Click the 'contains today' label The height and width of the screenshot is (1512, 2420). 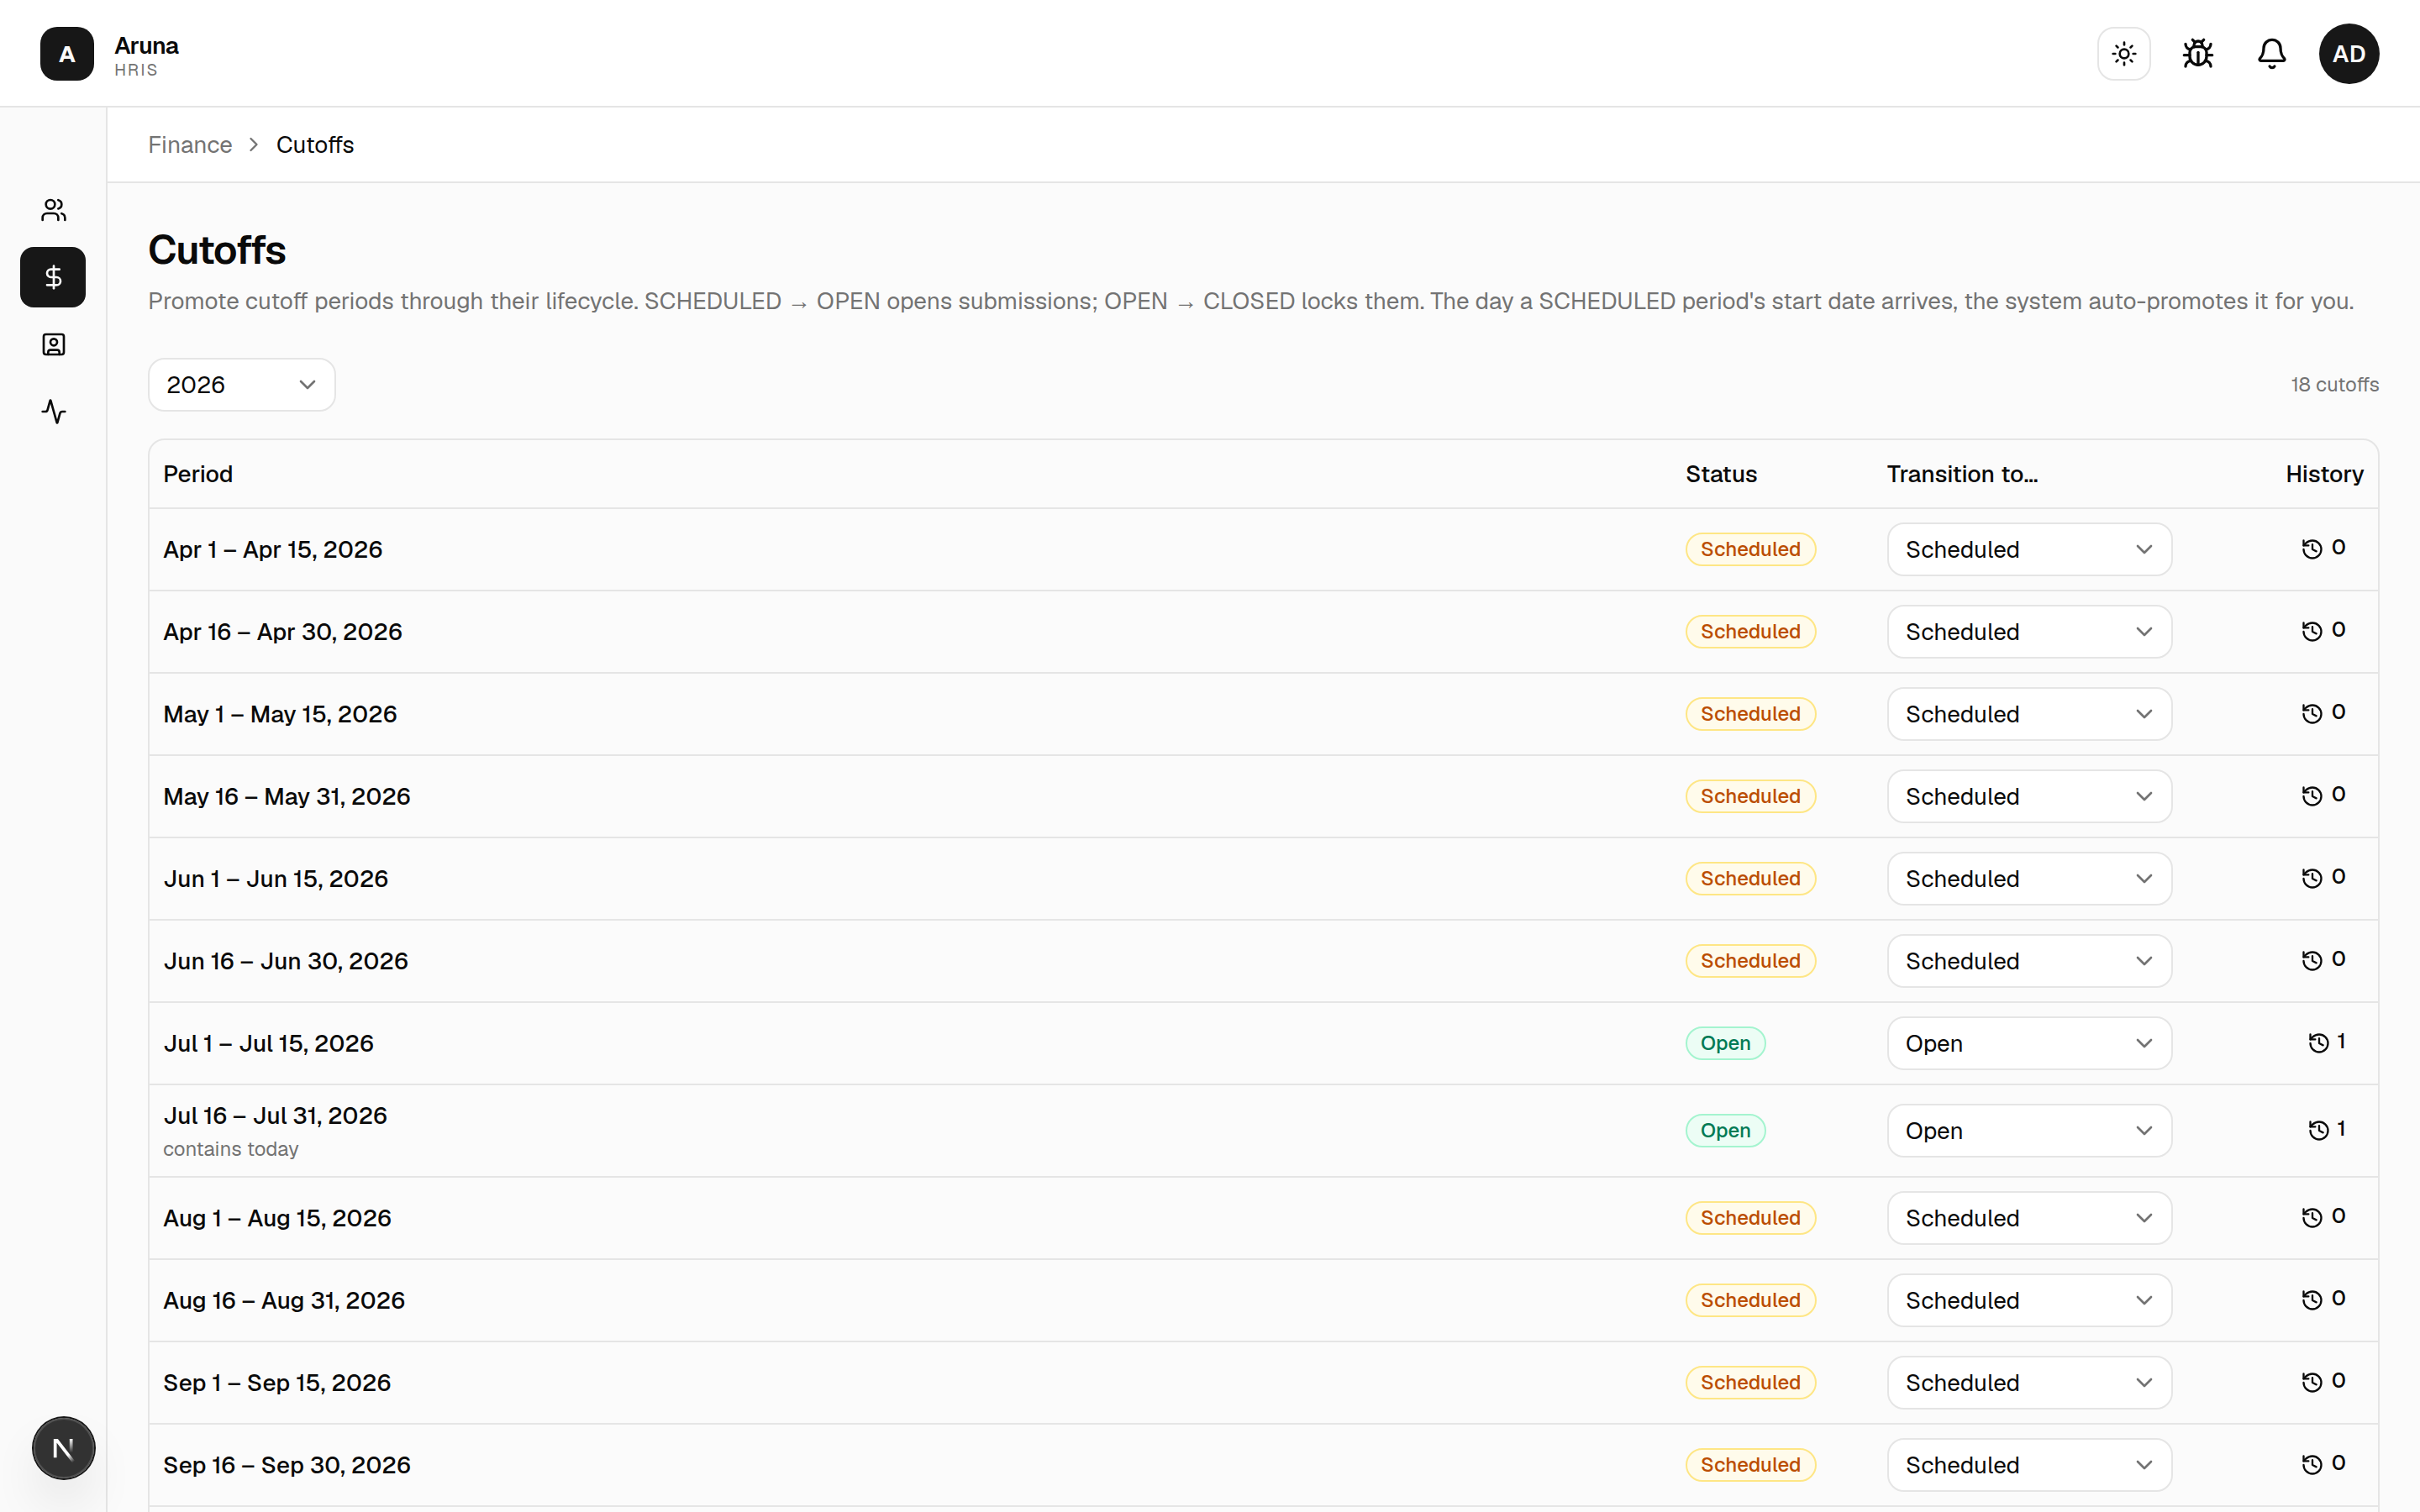coord(231,1149)
